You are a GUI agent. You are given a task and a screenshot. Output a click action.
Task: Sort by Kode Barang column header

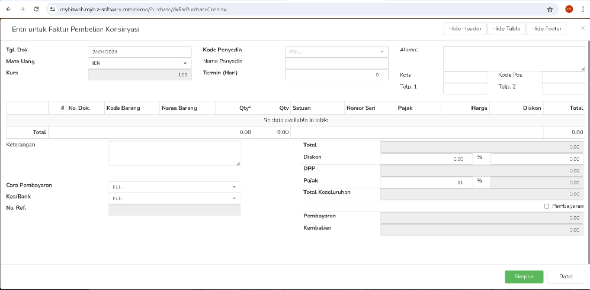[132, 108]
